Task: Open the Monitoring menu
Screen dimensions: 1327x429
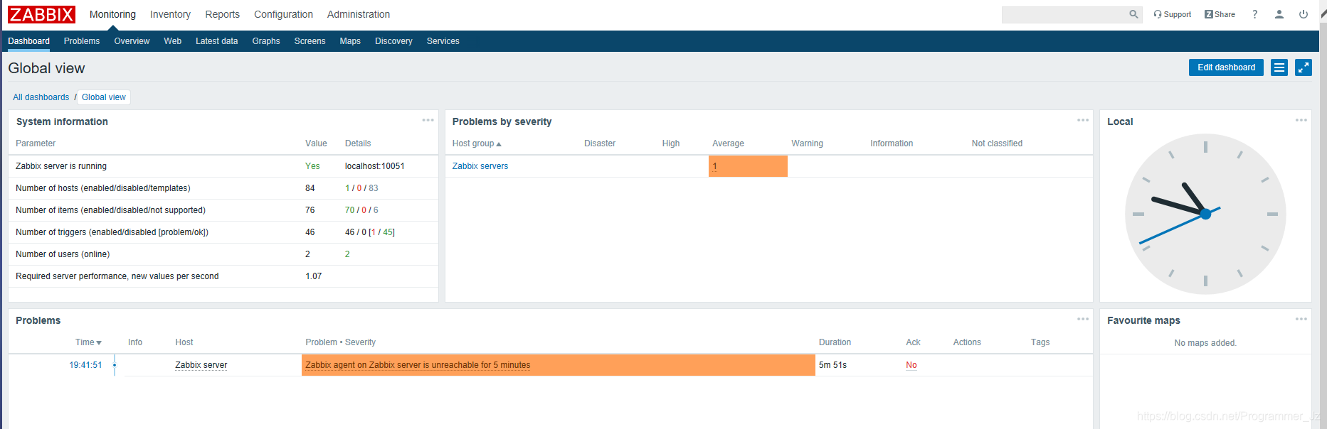Action: 112,14
